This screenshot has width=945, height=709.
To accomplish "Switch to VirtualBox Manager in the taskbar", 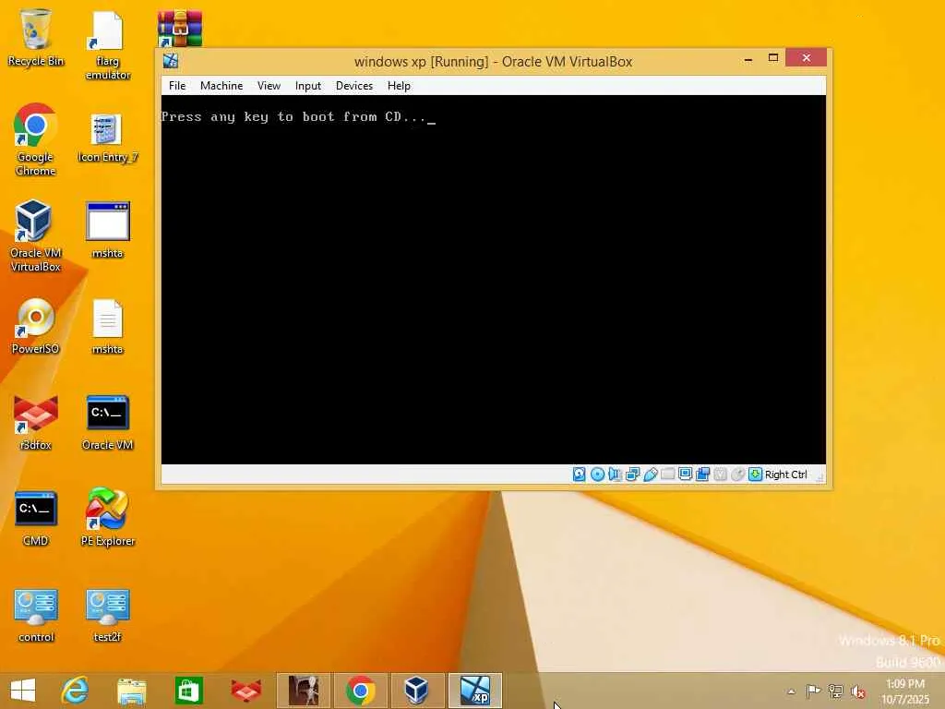I will click(417, 691).
